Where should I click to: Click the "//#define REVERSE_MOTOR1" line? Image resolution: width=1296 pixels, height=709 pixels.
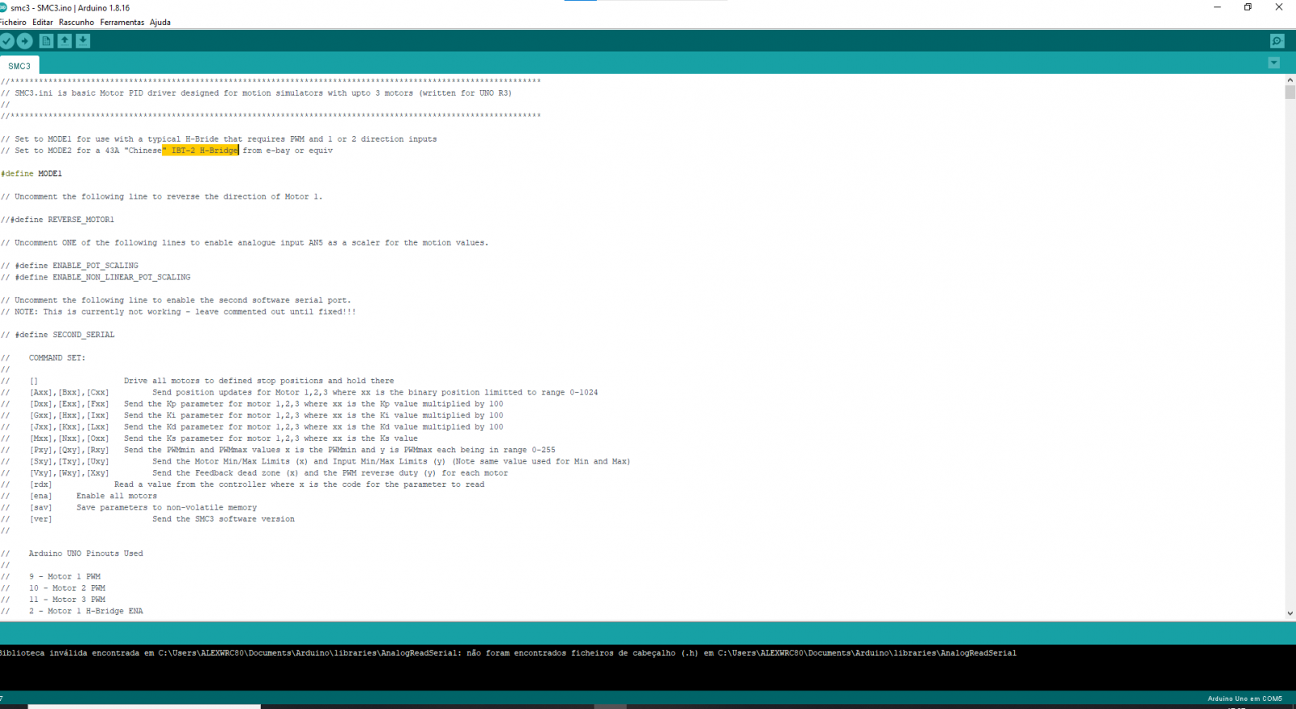pos(58,220)
